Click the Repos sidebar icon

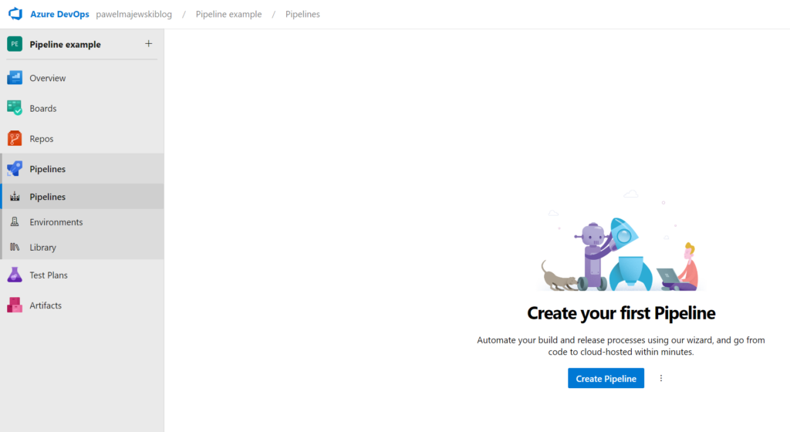click(15, 138)
